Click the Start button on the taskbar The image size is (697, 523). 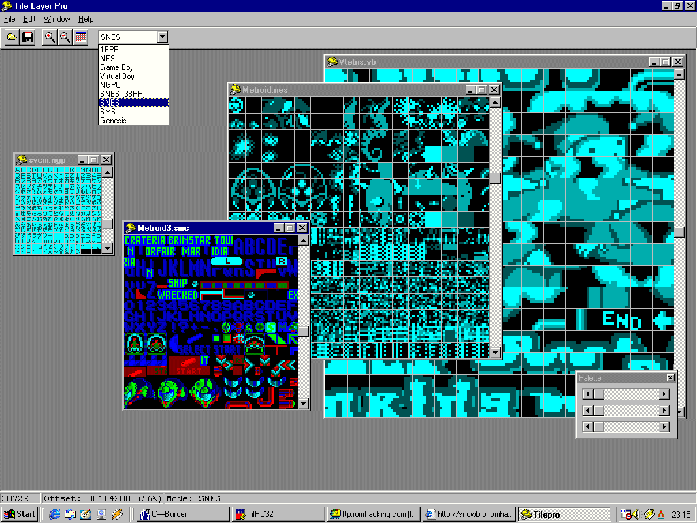click(x=20, y=514)
